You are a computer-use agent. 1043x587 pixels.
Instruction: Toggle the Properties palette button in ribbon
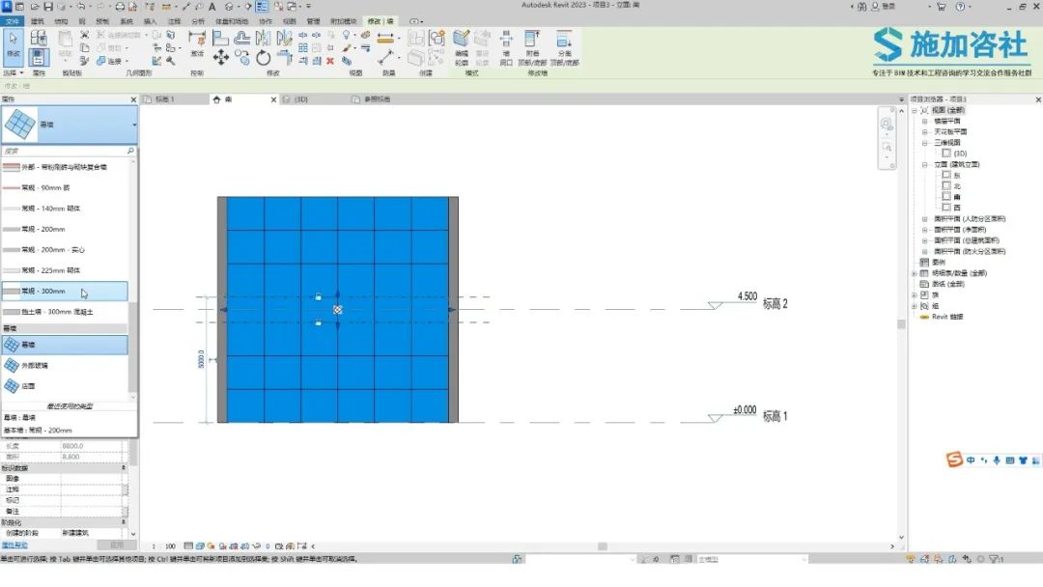39,57
